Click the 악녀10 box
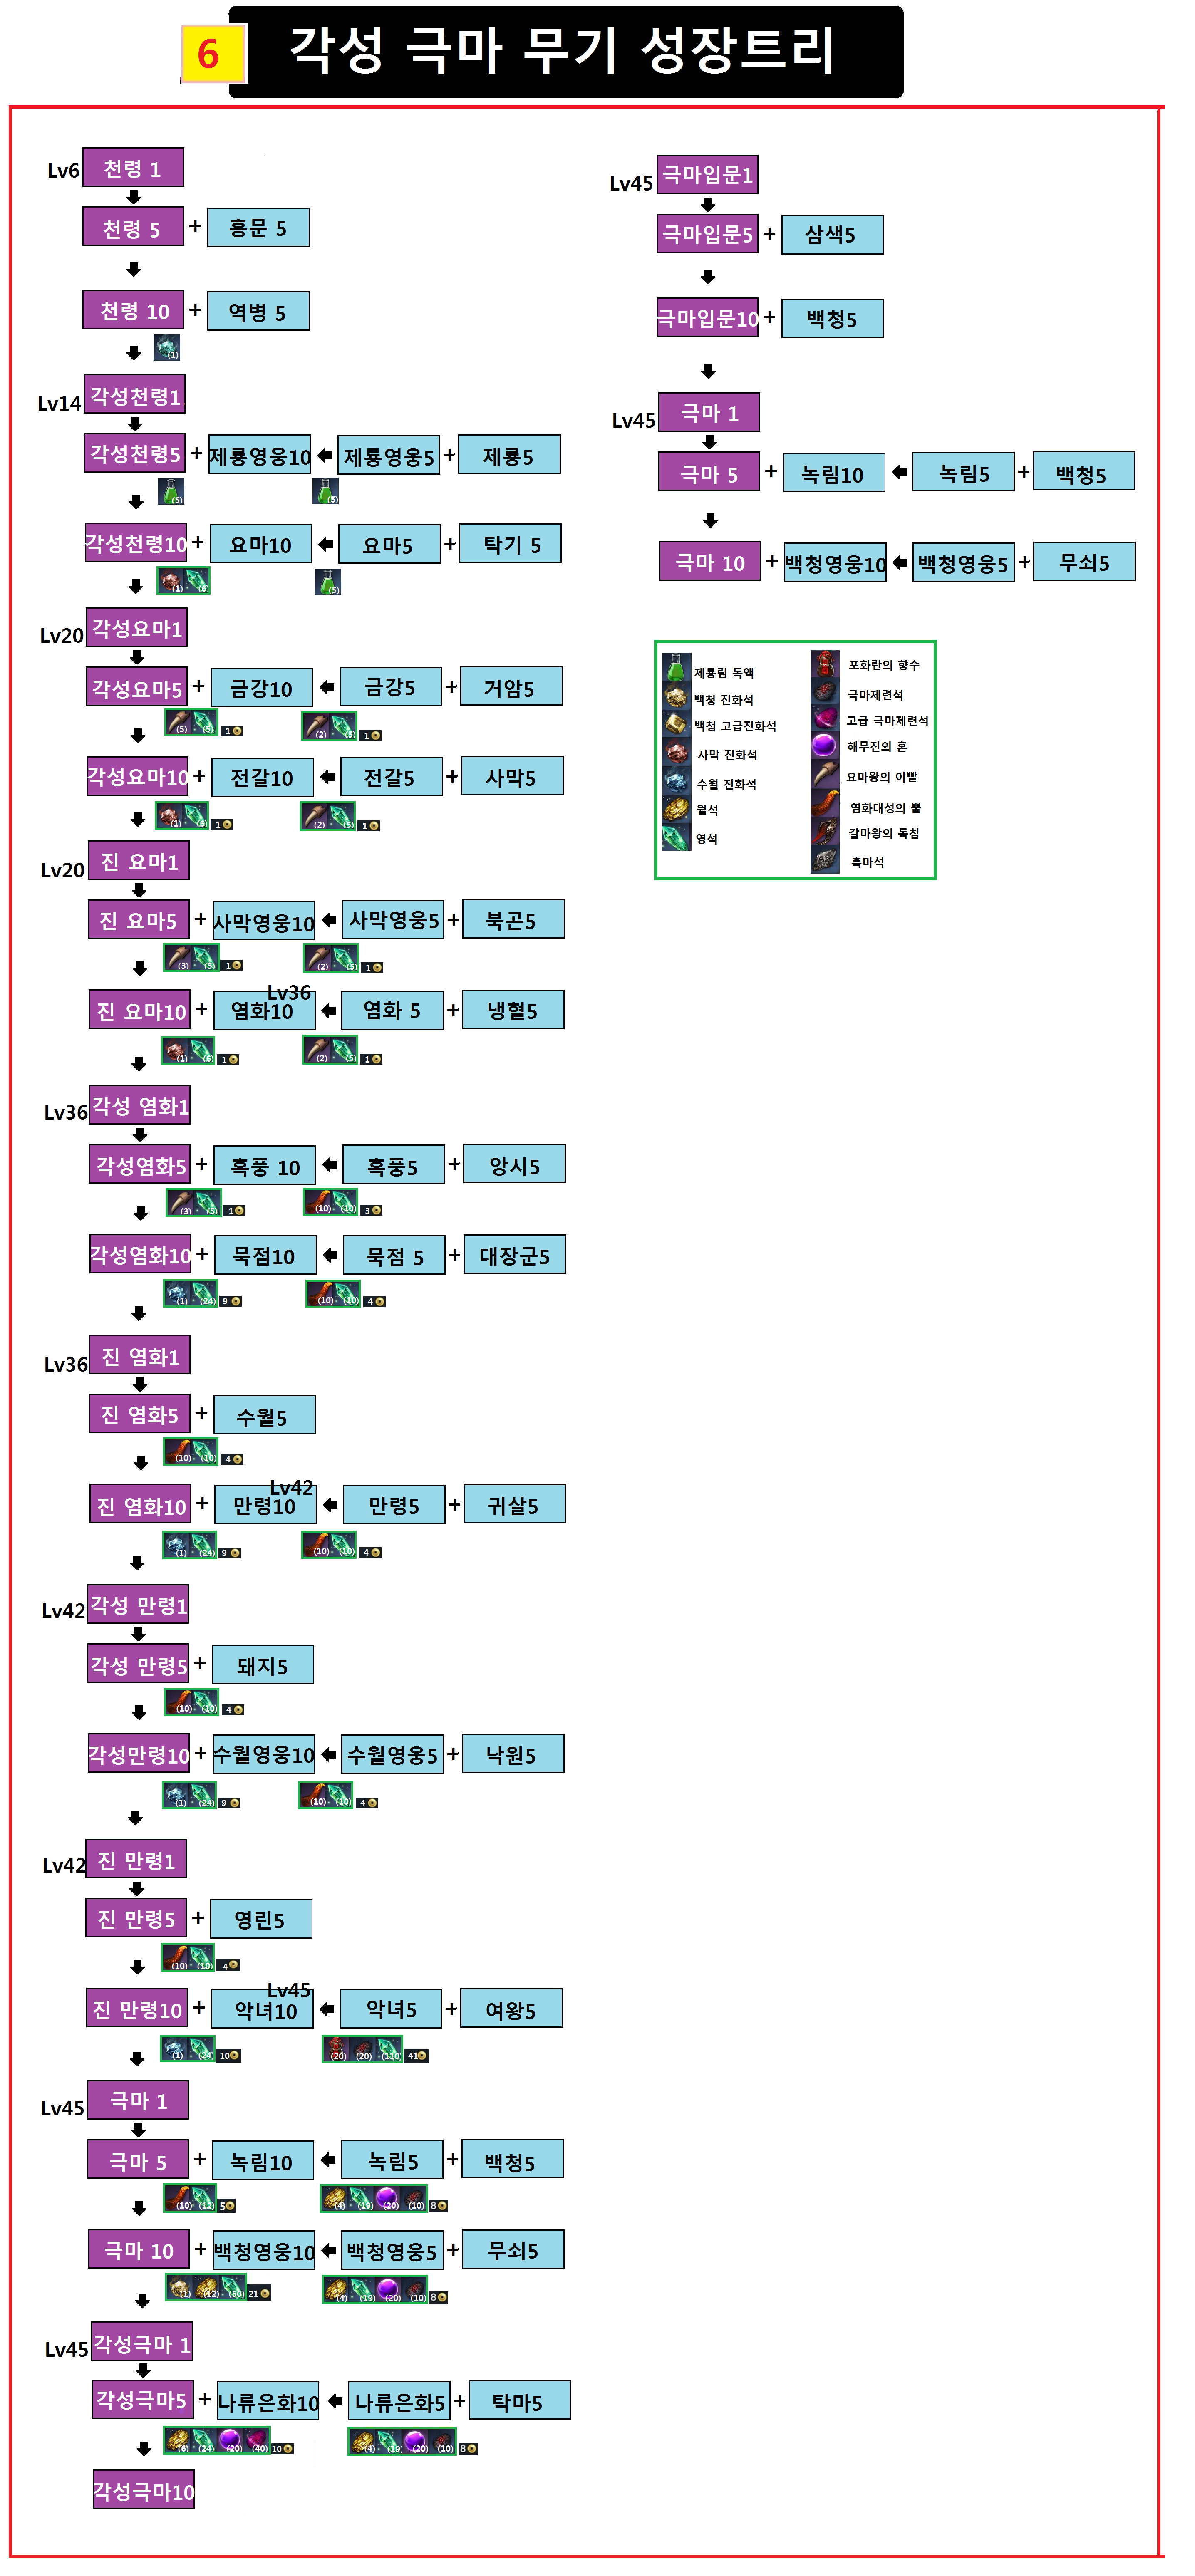The image size is (1195, 2576). click(x=262, y=2009)
